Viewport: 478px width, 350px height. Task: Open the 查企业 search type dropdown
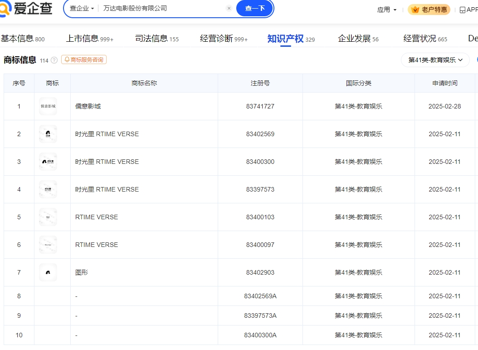[82, 8]
